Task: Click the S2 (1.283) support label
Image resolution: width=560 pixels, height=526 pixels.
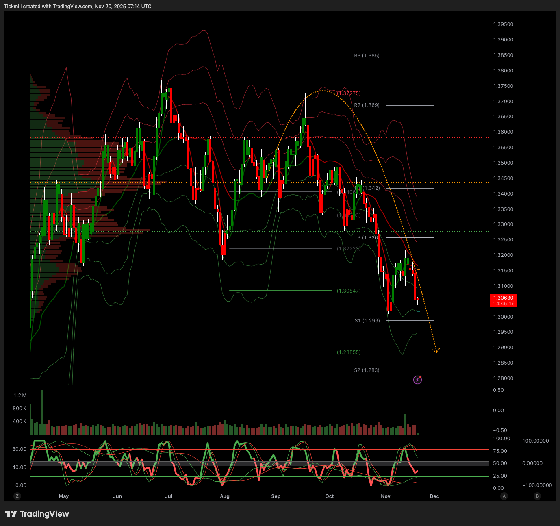Action: point(367,370)
